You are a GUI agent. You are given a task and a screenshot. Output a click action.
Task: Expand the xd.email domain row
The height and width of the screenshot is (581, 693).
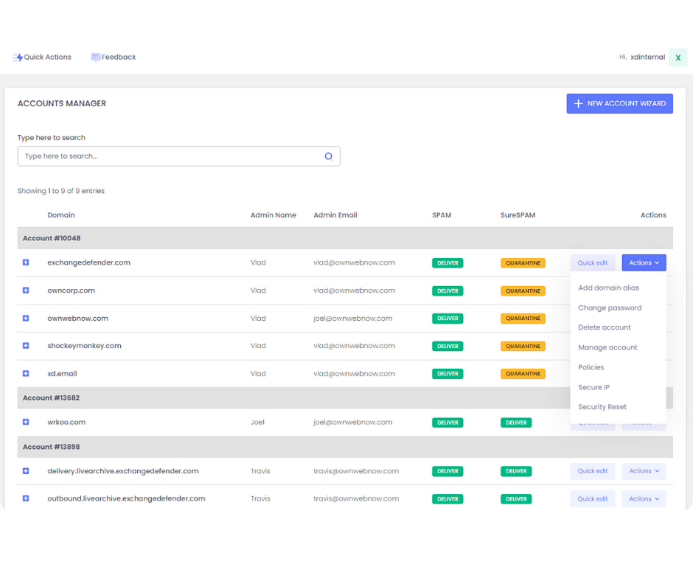(26, 374)
